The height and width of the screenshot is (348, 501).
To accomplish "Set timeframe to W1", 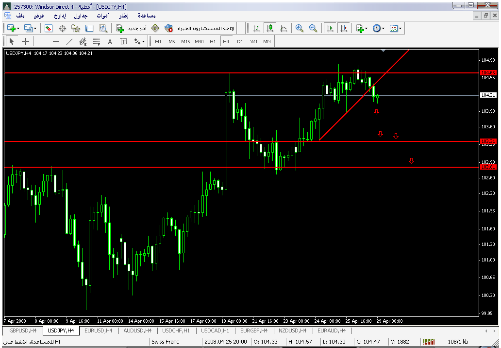I will coord(254,42).
